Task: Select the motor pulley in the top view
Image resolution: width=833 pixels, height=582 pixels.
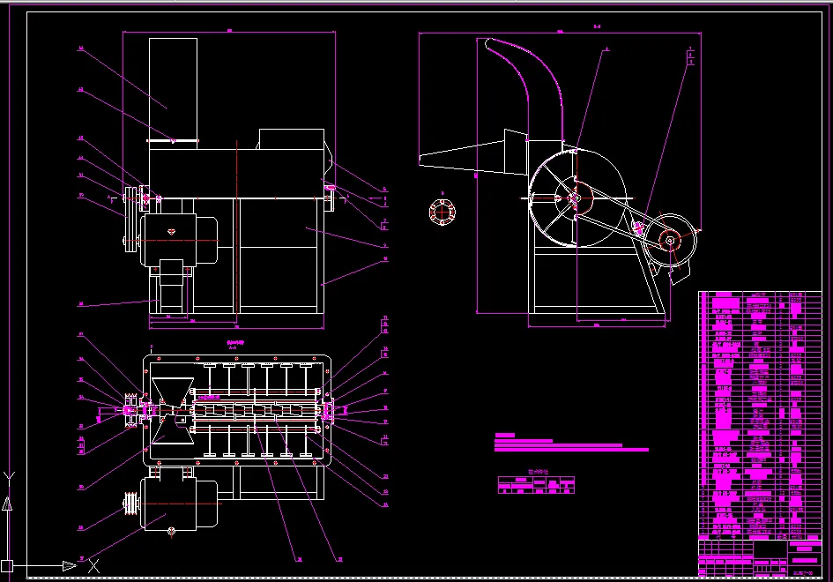Action: click(x=131, y=504)
